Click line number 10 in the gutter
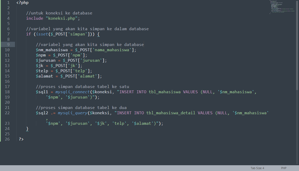 coord(8,50)
